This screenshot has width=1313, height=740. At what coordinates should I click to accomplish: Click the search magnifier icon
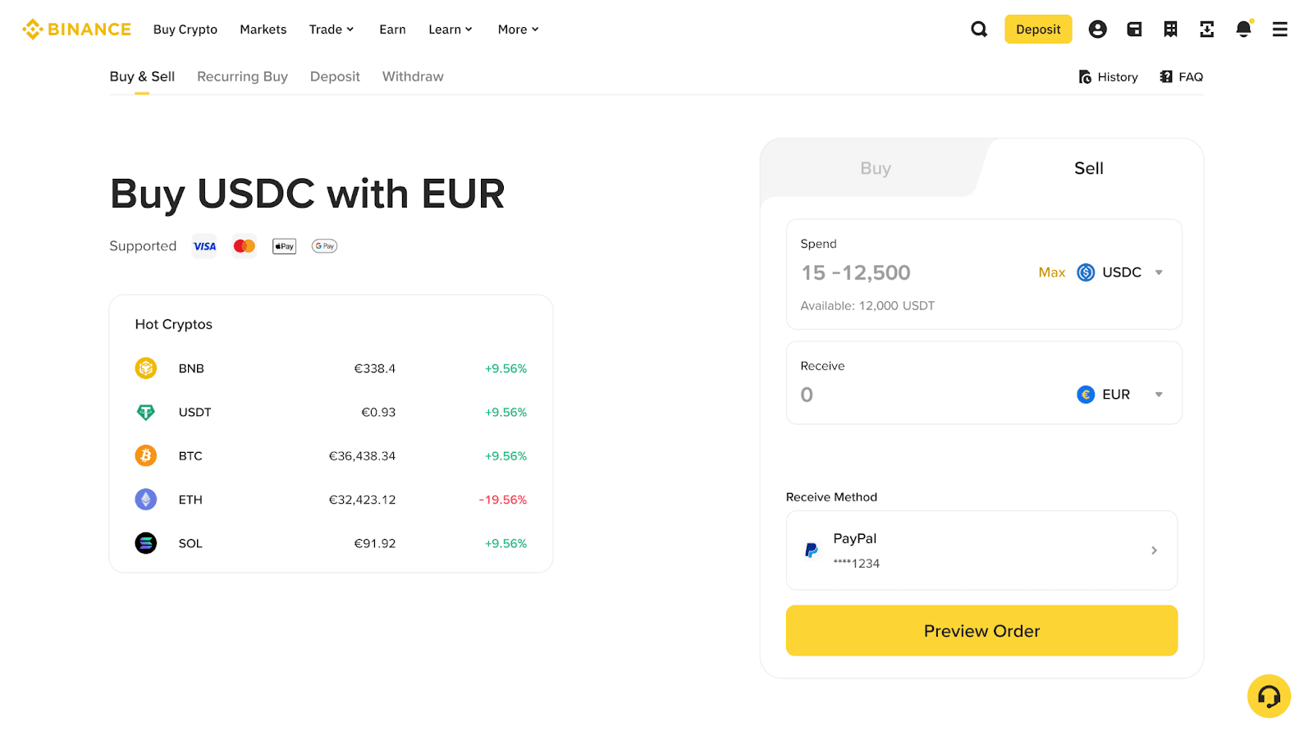[x=979, y=30]
